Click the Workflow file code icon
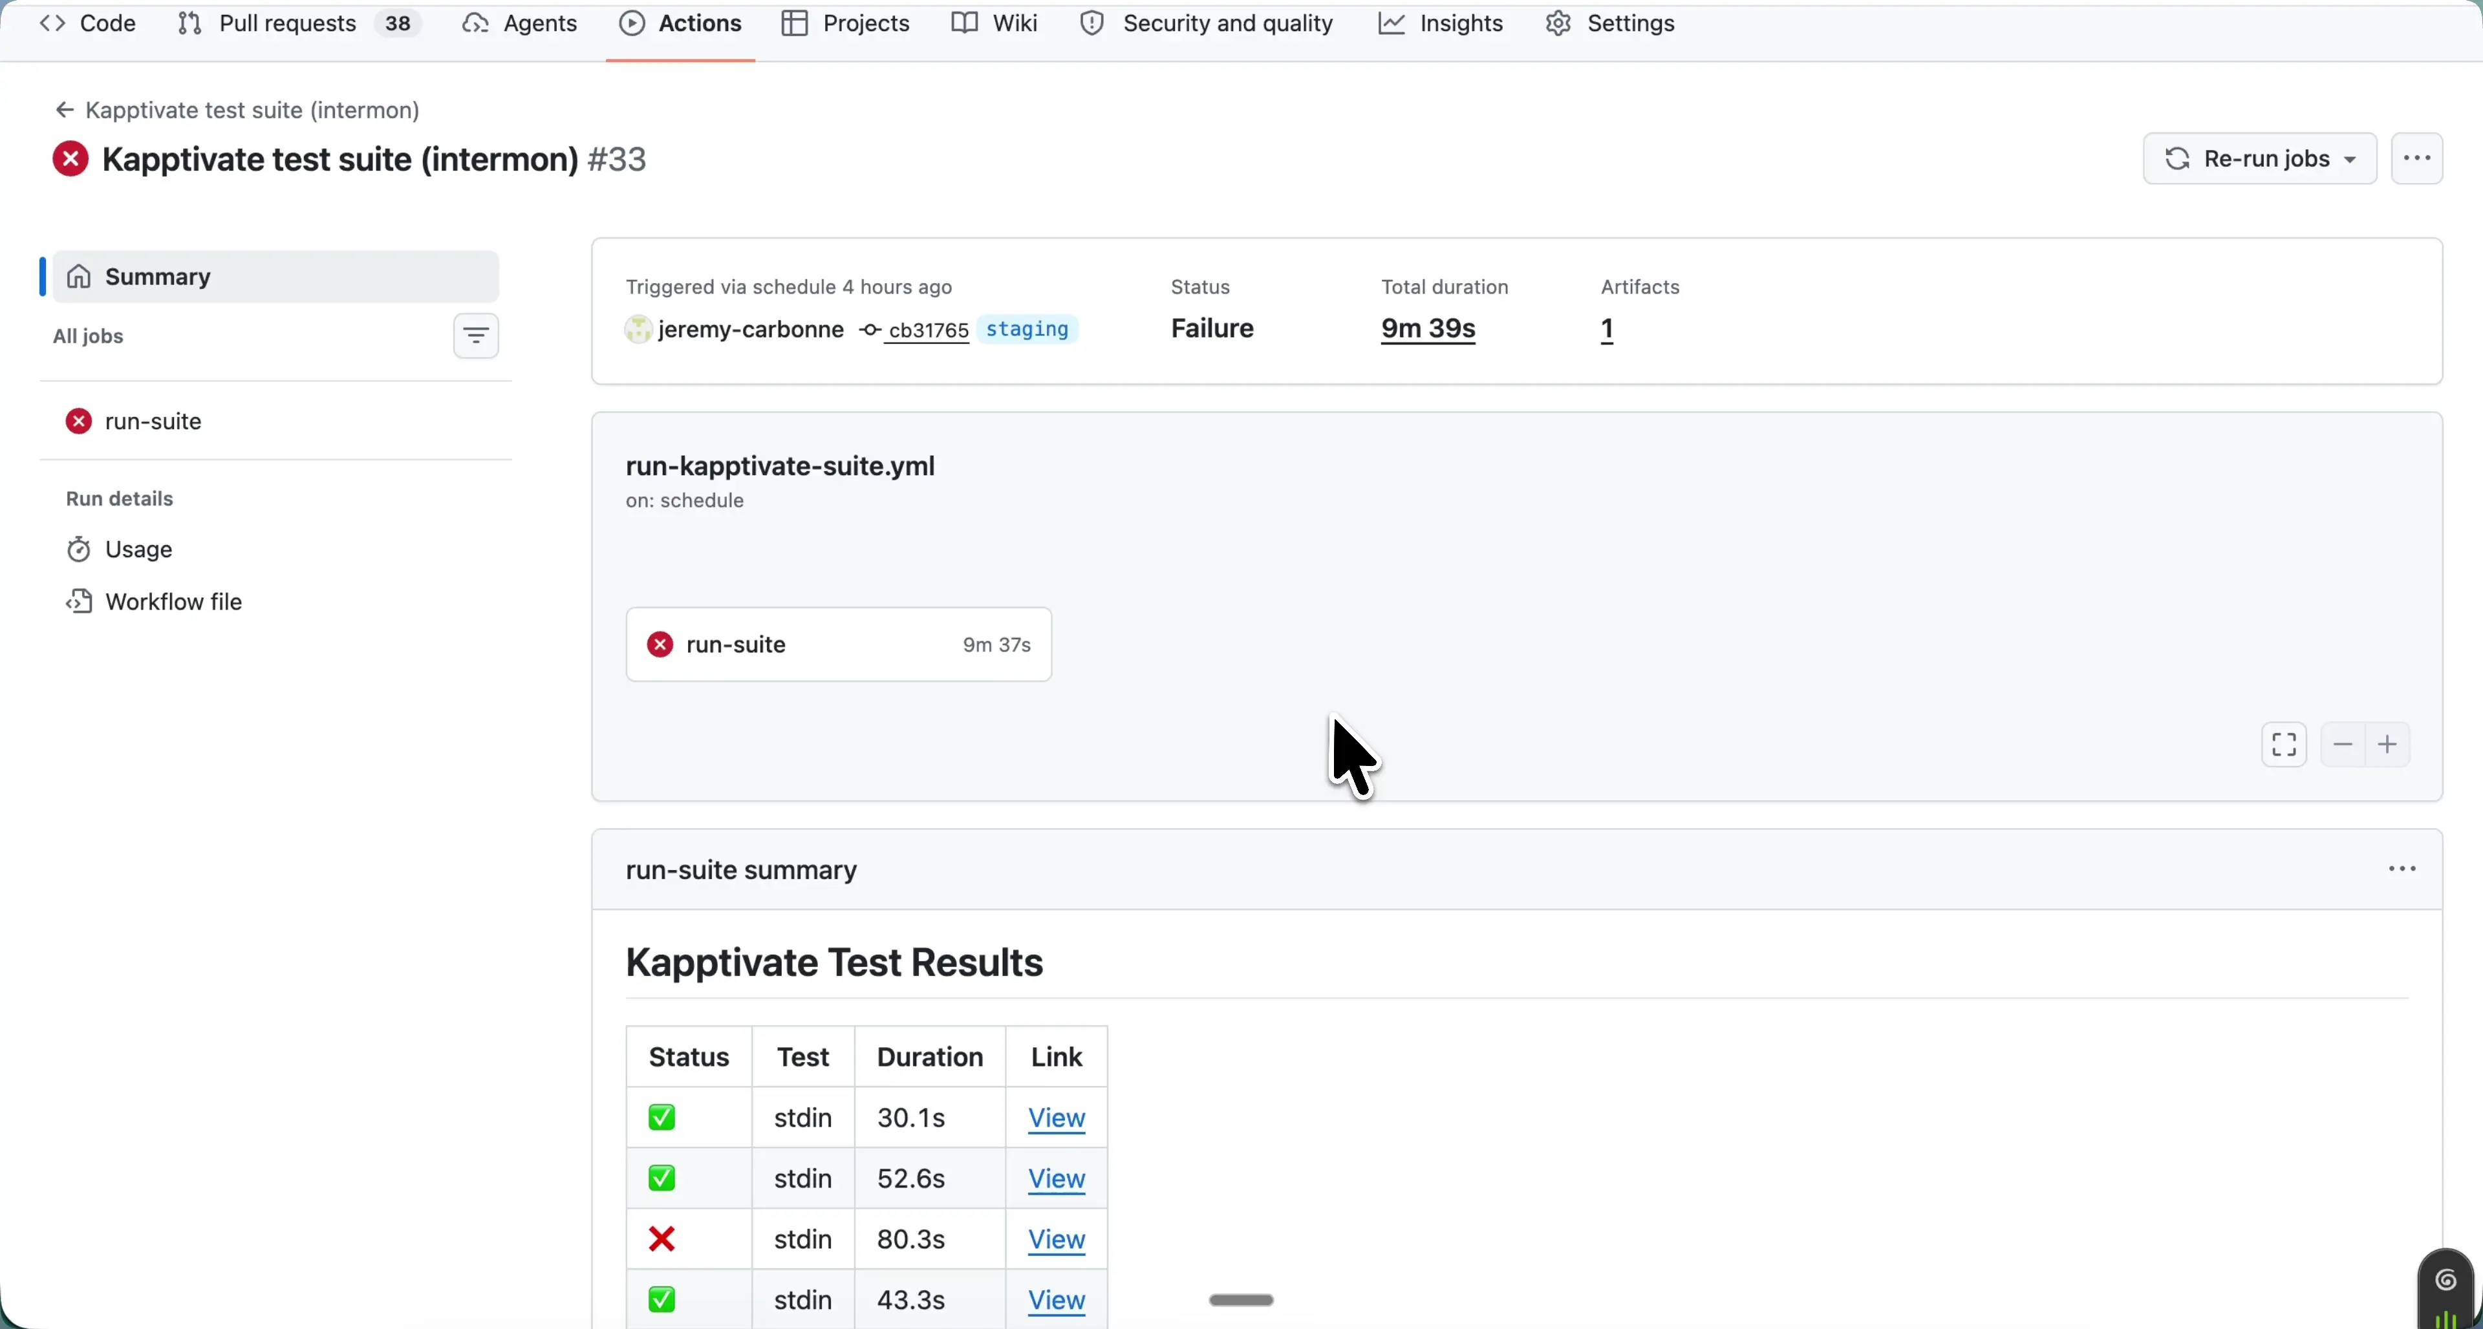 pos(79,602)
